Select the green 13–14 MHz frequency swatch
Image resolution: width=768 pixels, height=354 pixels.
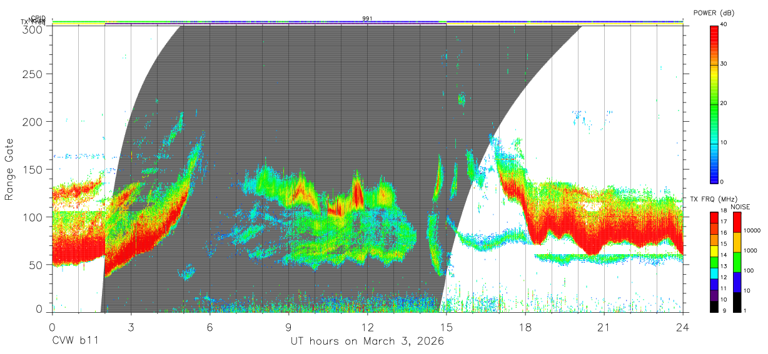714,262
